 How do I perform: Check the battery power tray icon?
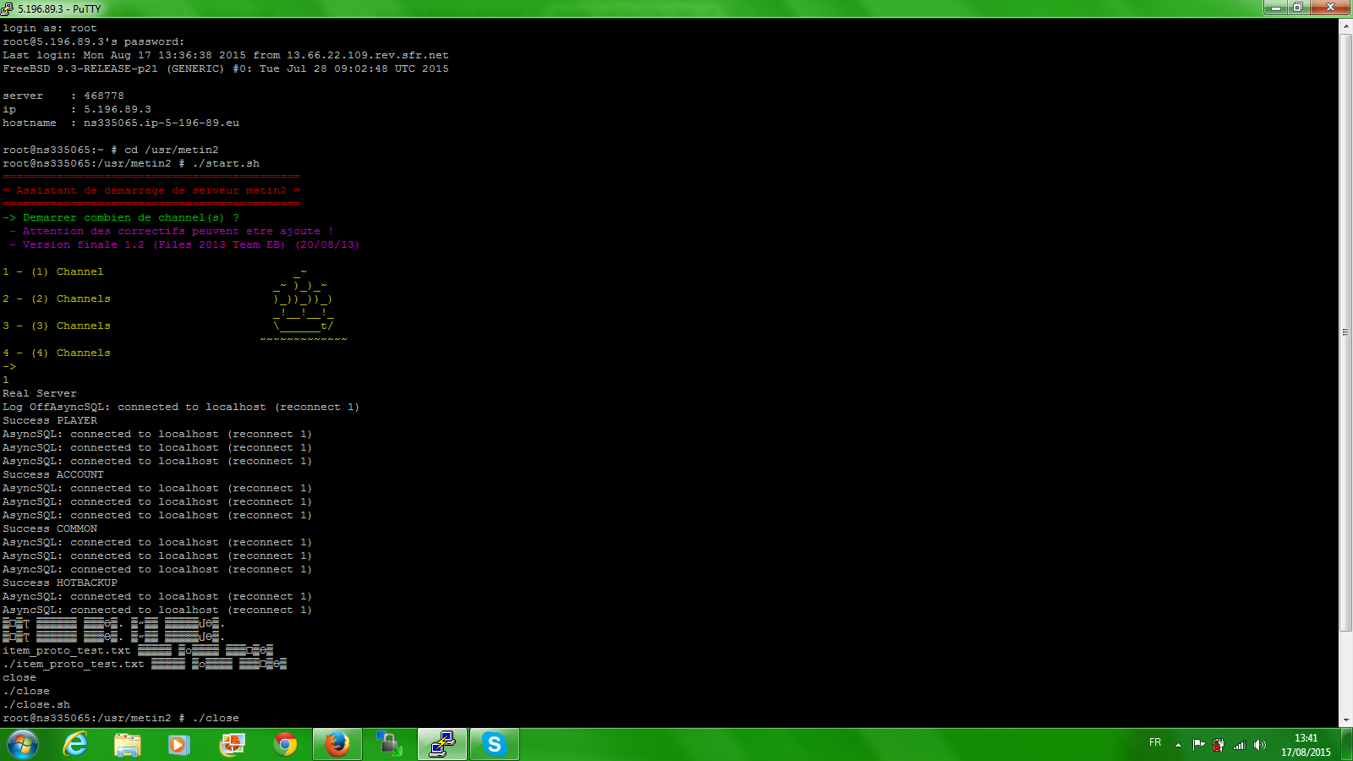[1219, 745]
